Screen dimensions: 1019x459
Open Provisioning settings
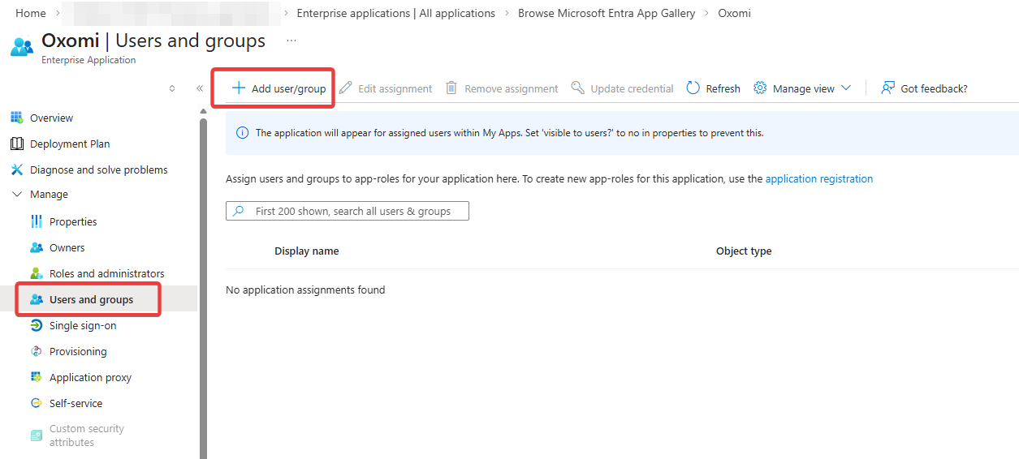pyautogui.click(x=77, y=351)
